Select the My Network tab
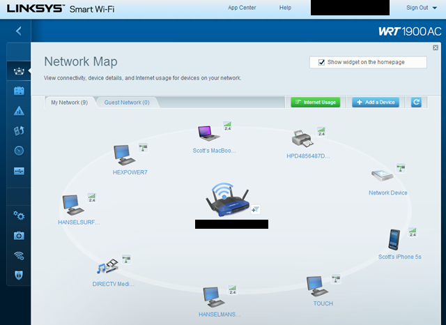The height and width of the screenshot is (325, 446). click(69, 103)
